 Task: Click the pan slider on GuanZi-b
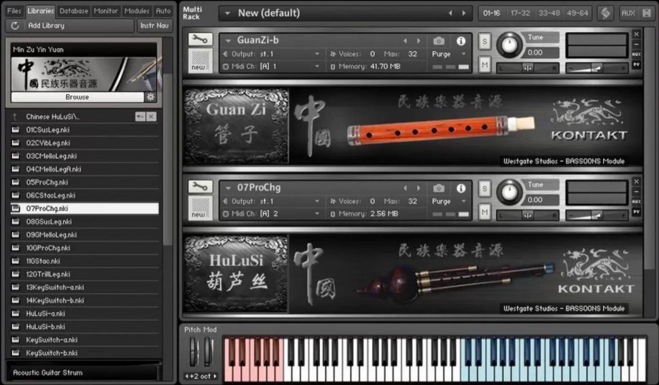click(528, 68)
